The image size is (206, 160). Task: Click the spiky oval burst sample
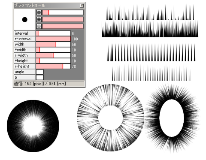tap(172, 118)
